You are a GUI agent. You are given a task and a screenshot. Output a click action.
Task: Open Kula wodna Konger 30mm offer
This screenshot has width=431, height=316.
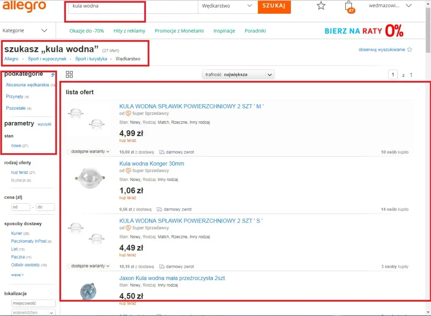coord(152,164)
